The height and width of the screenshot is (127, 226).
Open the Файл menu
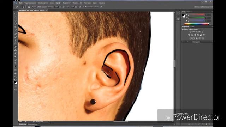pyautogui.click(x=20, y=3)
